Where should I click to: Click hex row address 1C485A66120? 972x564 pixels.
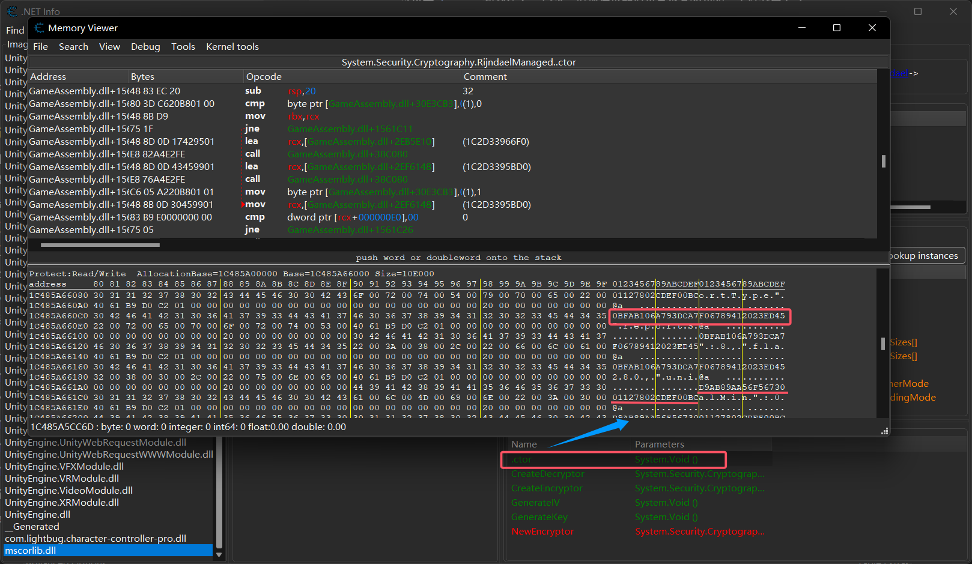58,347
